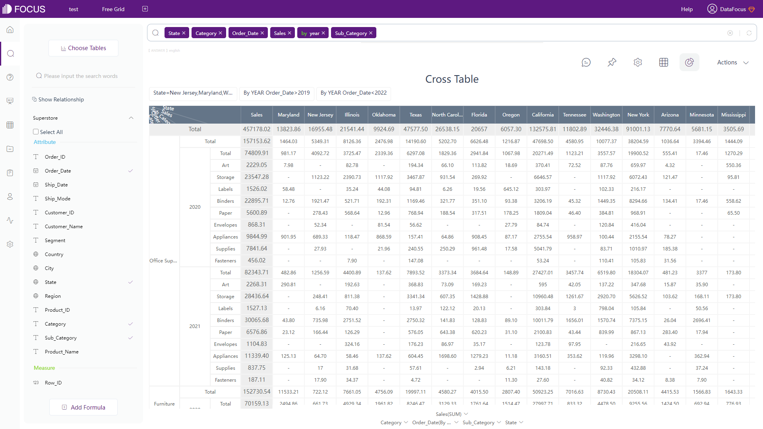Image resolution: width=763 pixels, height=429 pixels.
Task: Open the Sub_Category axis dropdown below chart
Action: pyautogui.click(x=482, y=422)
